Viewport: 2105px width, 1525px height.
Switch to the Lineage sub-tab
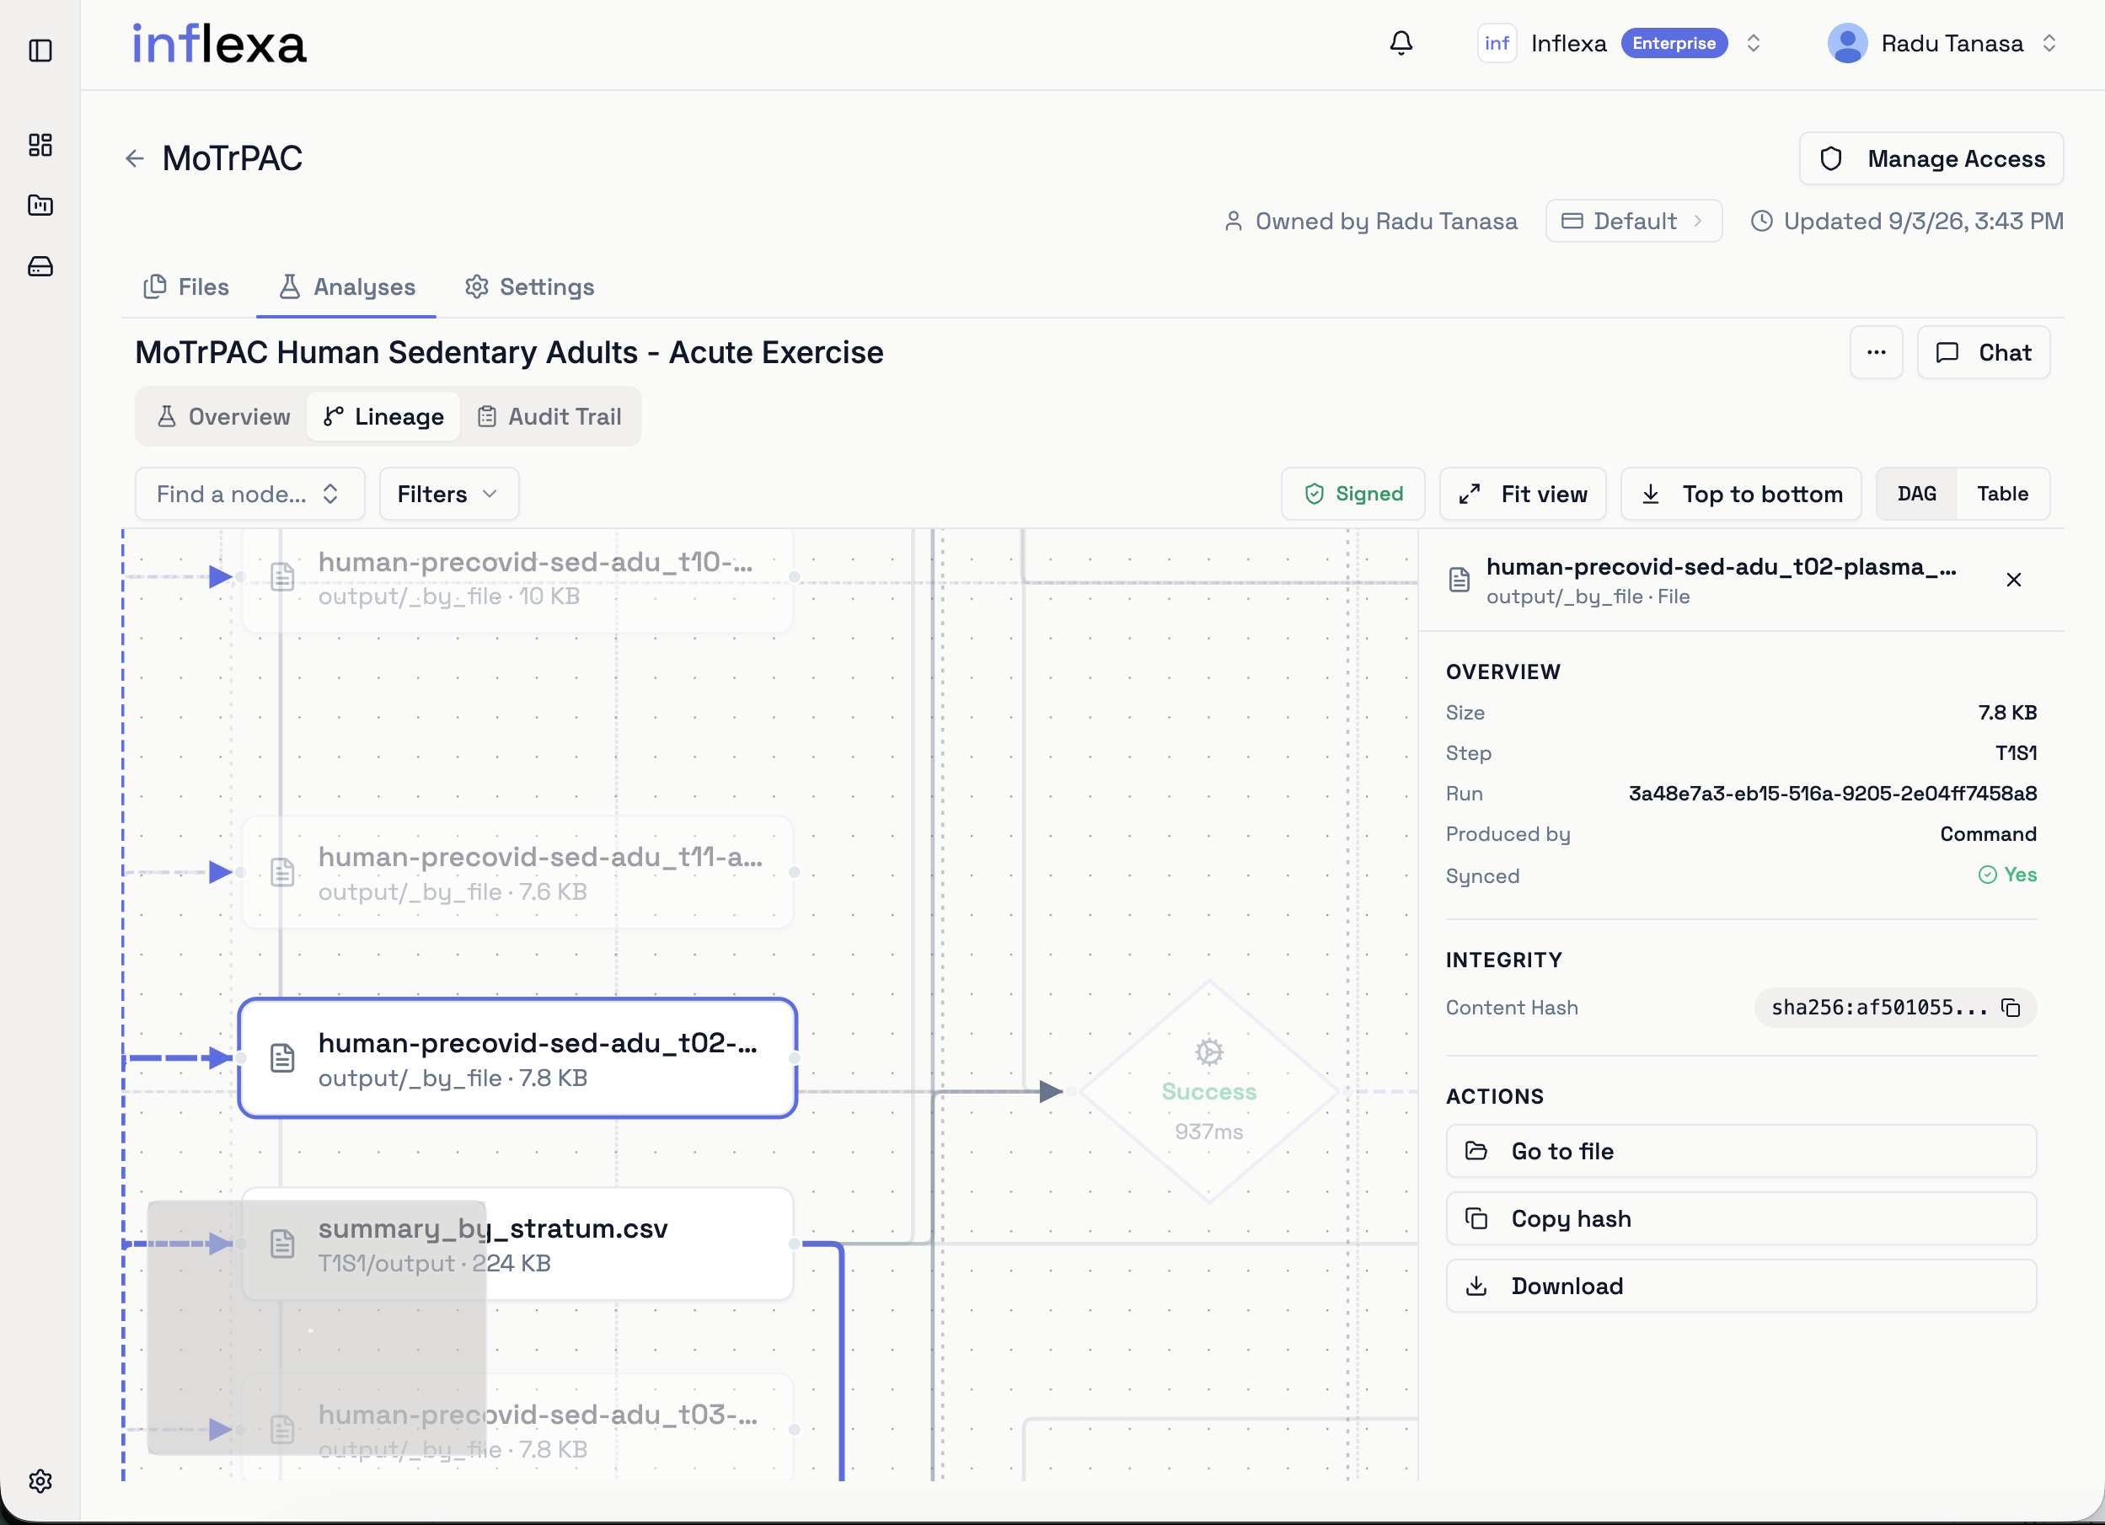tap(384, 417)
